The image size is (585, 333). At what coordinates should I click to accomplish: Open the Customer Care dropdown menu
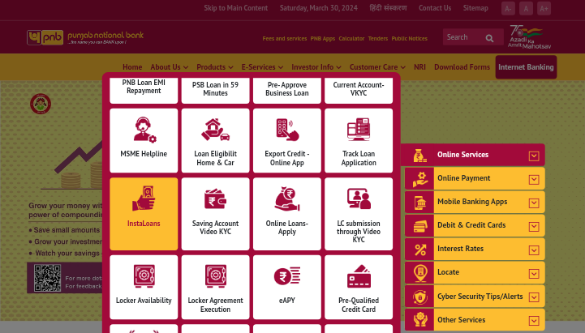pos(377,67)
